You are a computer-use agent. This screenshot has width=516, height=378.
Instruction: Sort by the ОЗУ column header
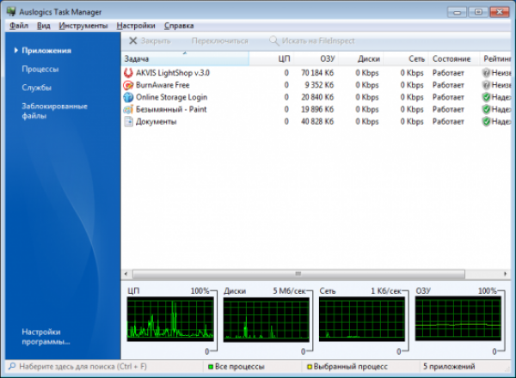click(x=316, y=58)
